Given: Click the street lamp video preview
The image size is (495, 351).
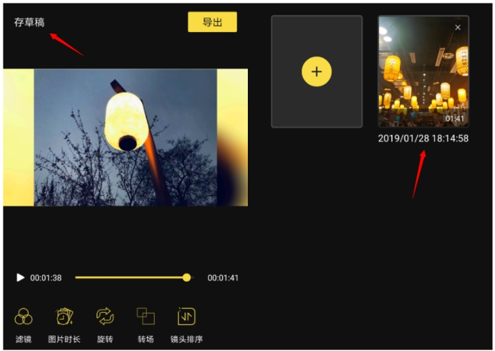Looking at the screenshot, I should tap(126, 137).
